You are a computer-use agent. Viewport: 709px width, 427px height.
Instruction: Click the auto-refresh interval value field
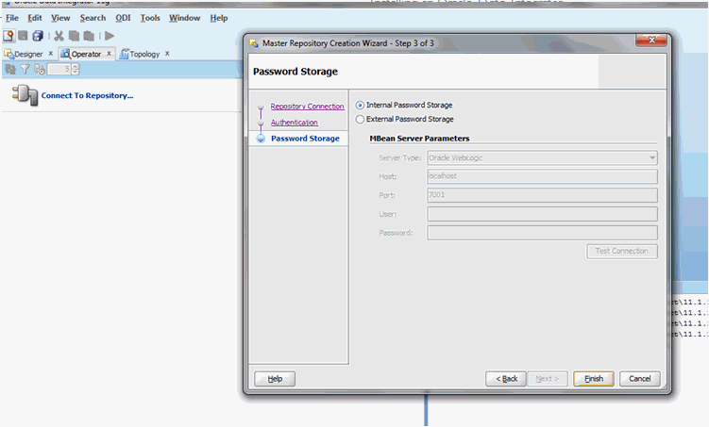(59, 69)
